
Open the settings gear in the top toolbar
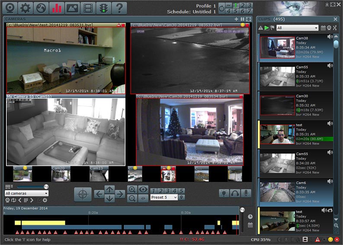(26, 8)
